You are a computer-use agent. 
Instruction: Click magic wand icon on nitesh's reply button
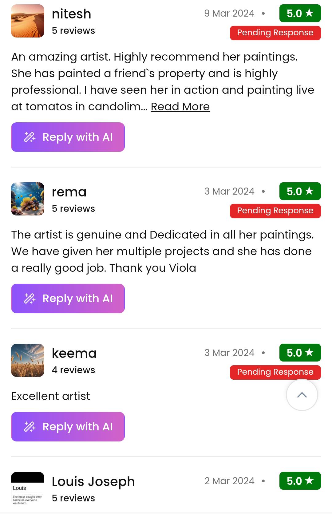coord(30,137)
